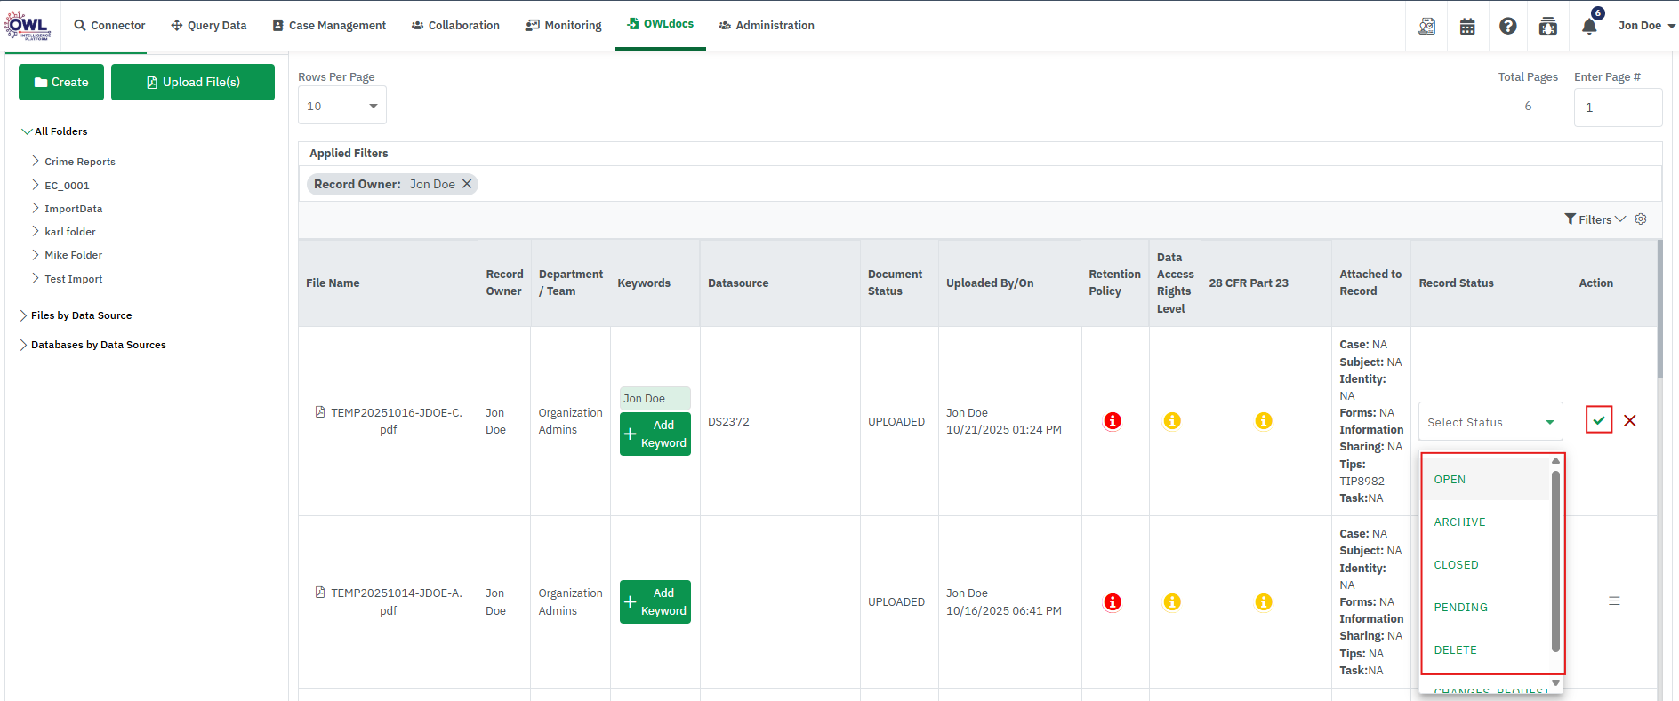Expand the Filters dropdown
The image size is (1679, 701).
pos(1595,219)
